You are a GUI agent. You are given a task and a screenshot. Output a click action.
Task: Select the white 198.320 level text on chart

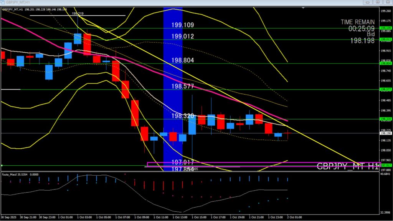tap(183, 116)
